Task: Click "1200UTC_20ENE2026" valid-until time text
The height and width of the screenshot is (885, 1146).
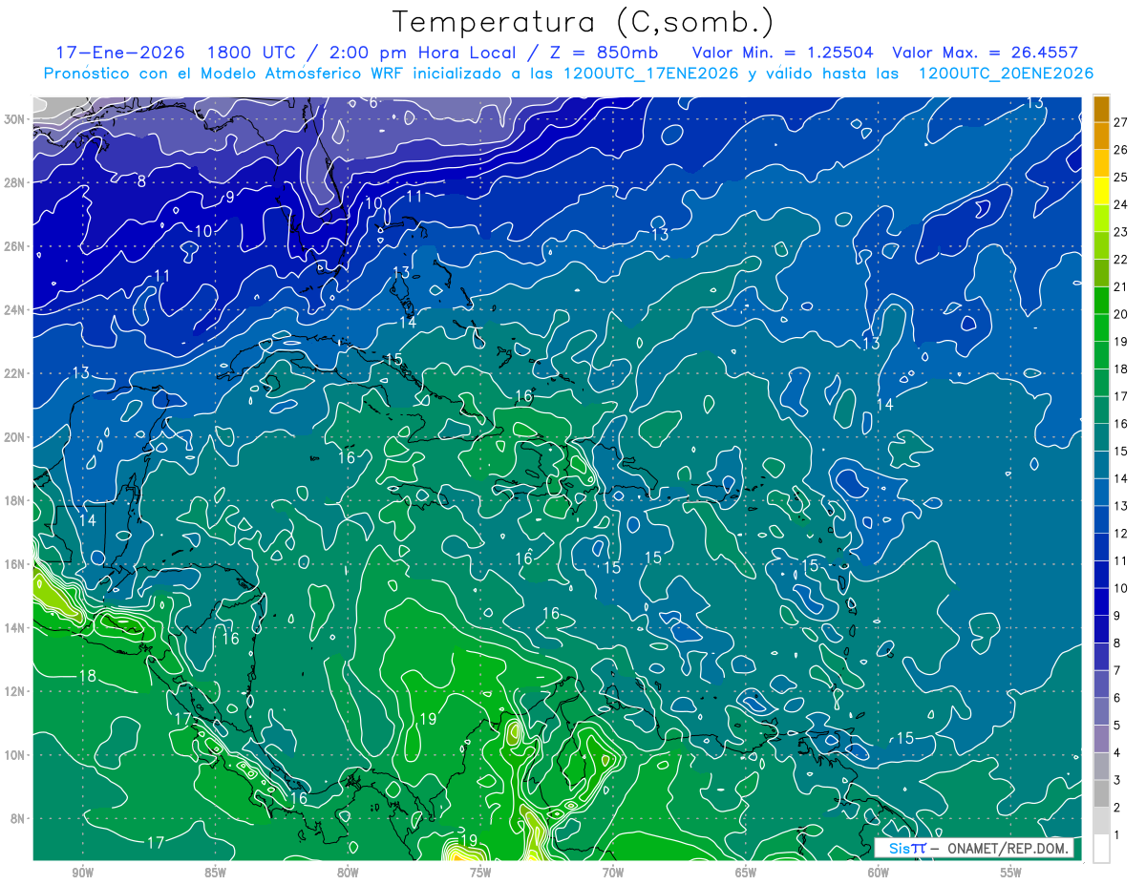Action: tap(1006, 74)
